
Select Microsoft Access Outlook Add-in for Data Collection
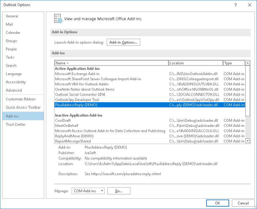point(150,131)
